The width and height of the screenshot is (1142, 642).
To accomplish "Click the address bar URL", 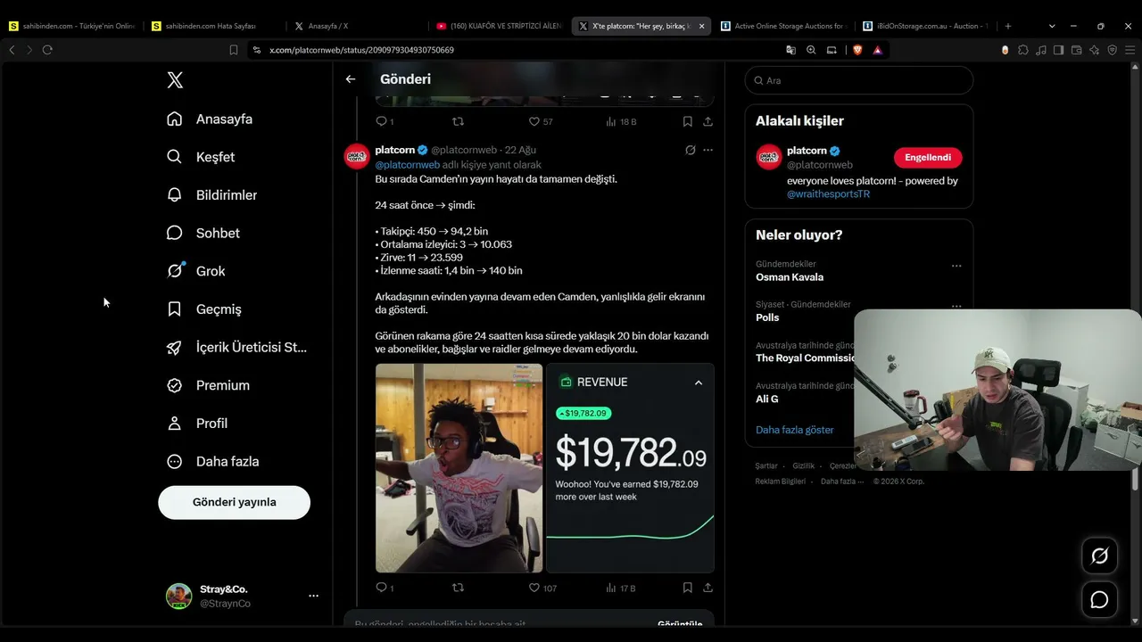I will point(361,50).
